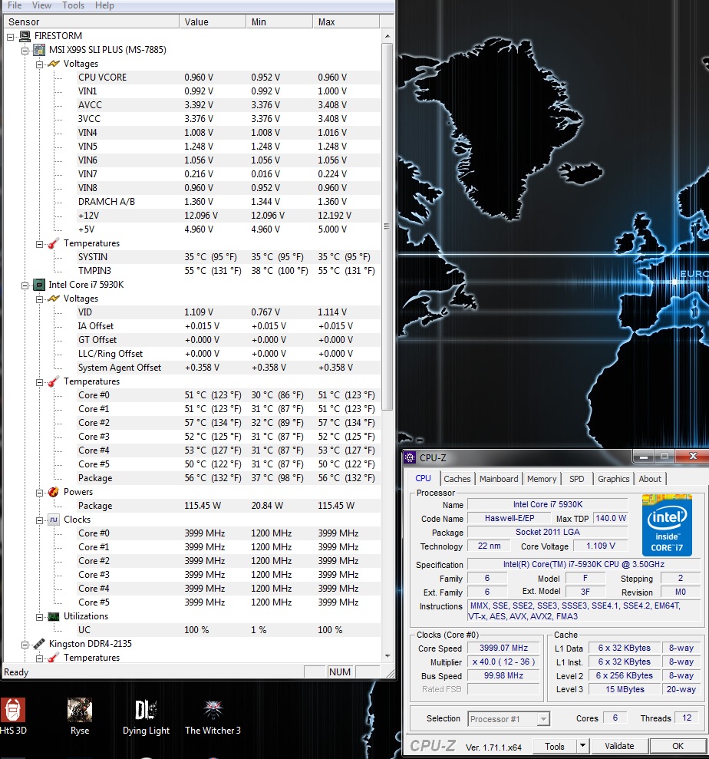The height and width of the screenshot is (759, 709).
Task: Open the Tools menu in hardware monitor
Action: 73,5
